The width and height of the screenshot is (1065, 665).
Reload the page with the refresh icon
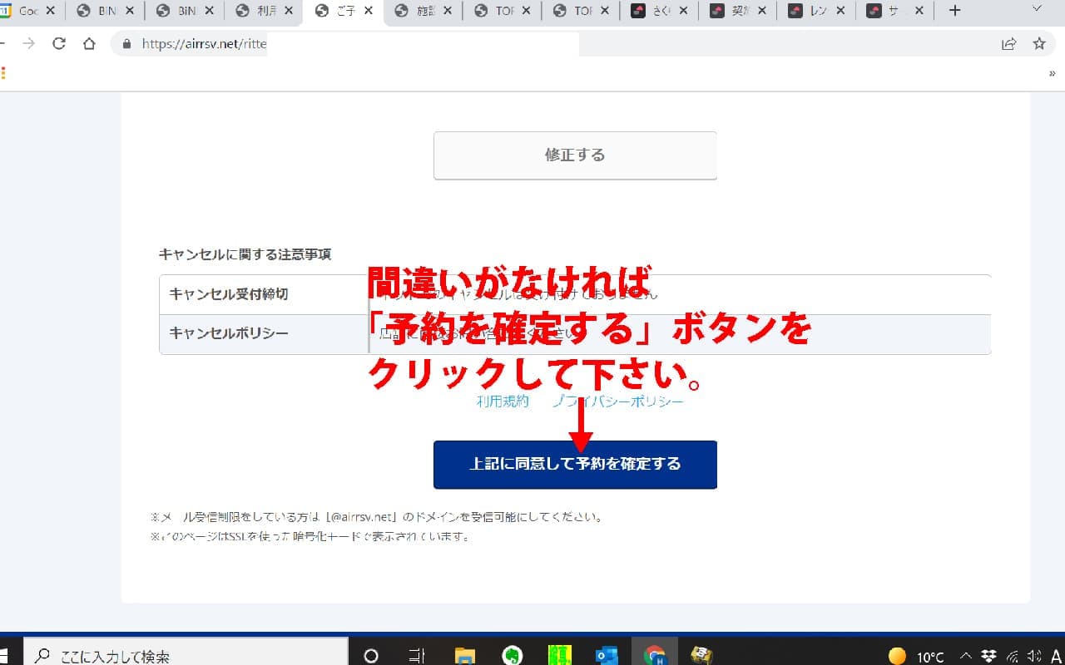58,44
